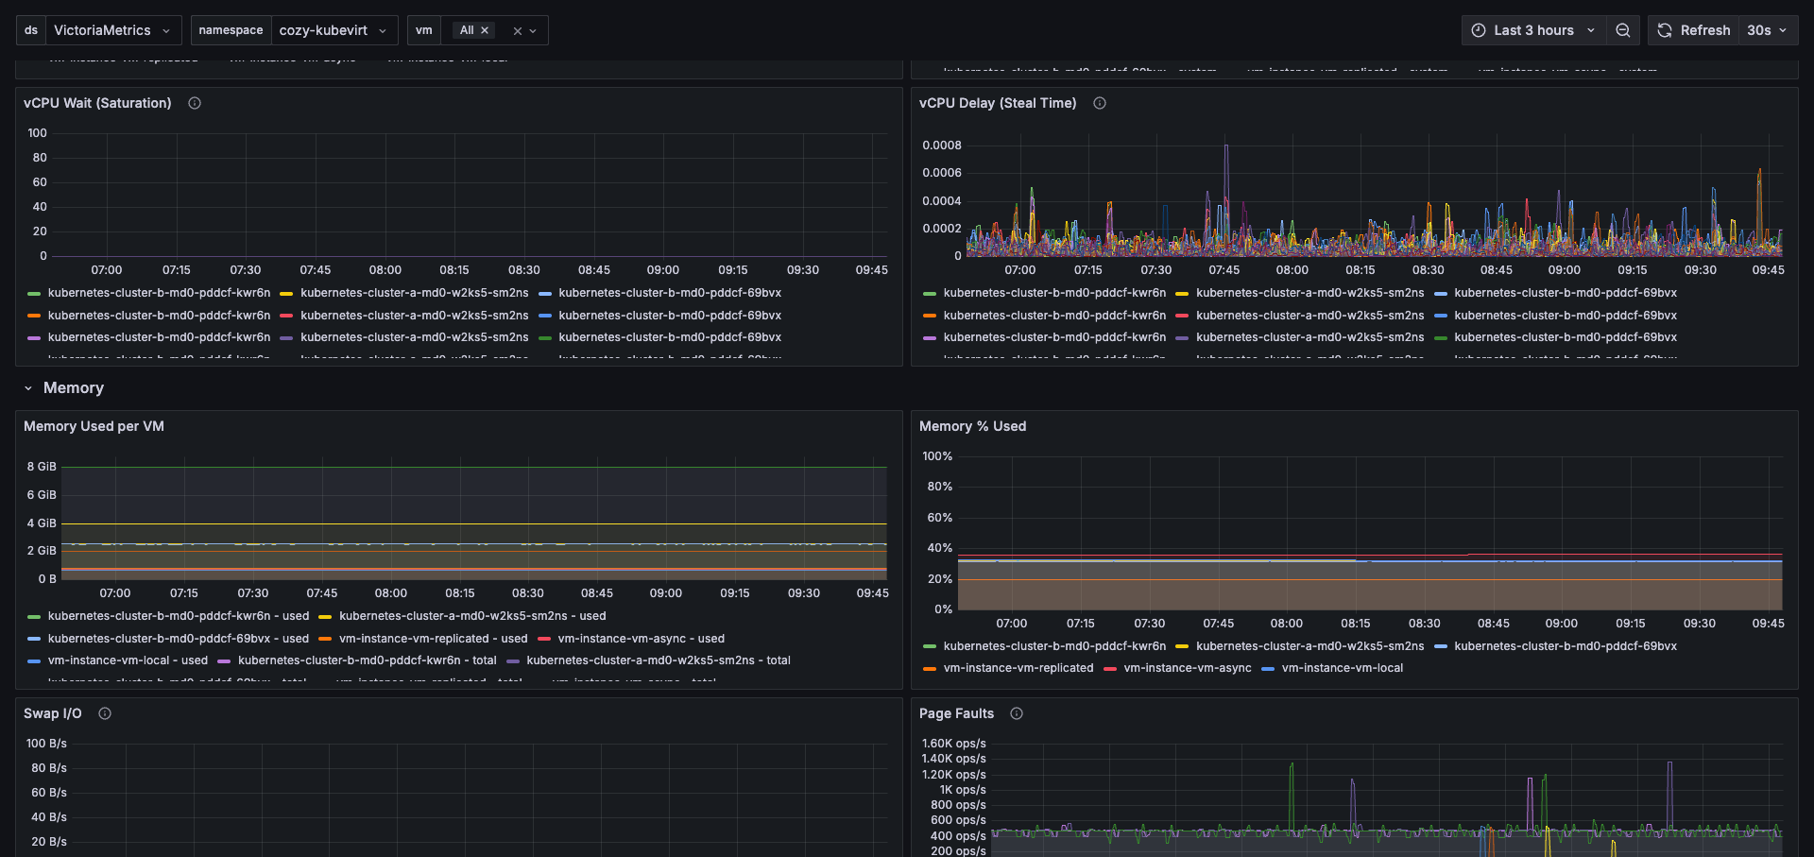Remove the All value from vm filter
The image size is (1814, 857).
(485, 30)
